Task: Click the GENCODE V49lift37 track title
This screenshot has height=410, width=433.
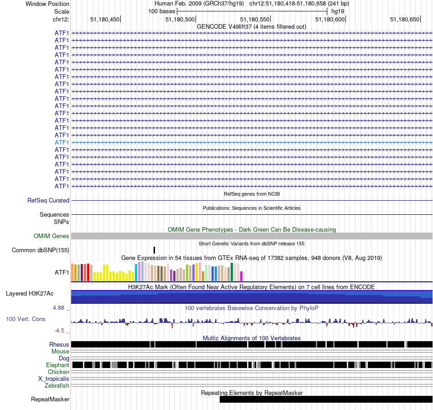Action: tap(251, 27)
